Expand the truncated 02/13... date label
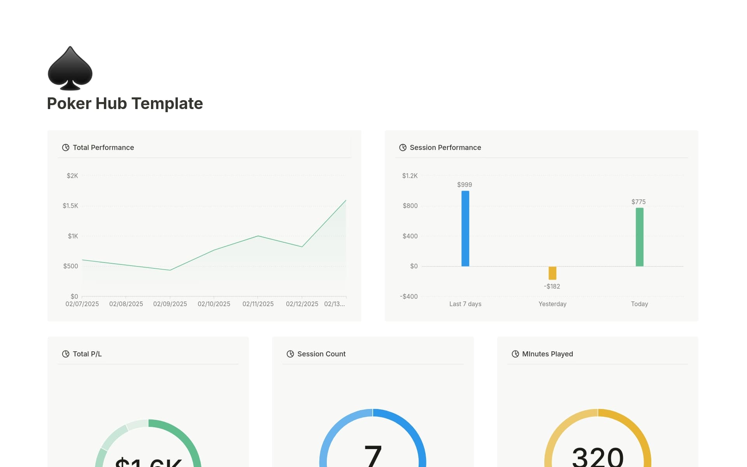The height and width of the screenshot is (467, 747). pyautogui.click(x=335, y=304)
